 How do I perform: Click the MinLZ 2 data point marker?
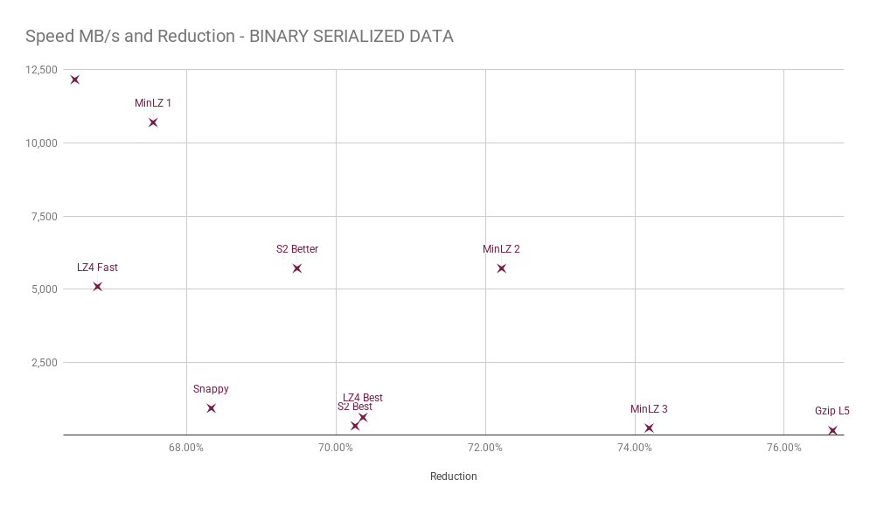tap(502, 268)
